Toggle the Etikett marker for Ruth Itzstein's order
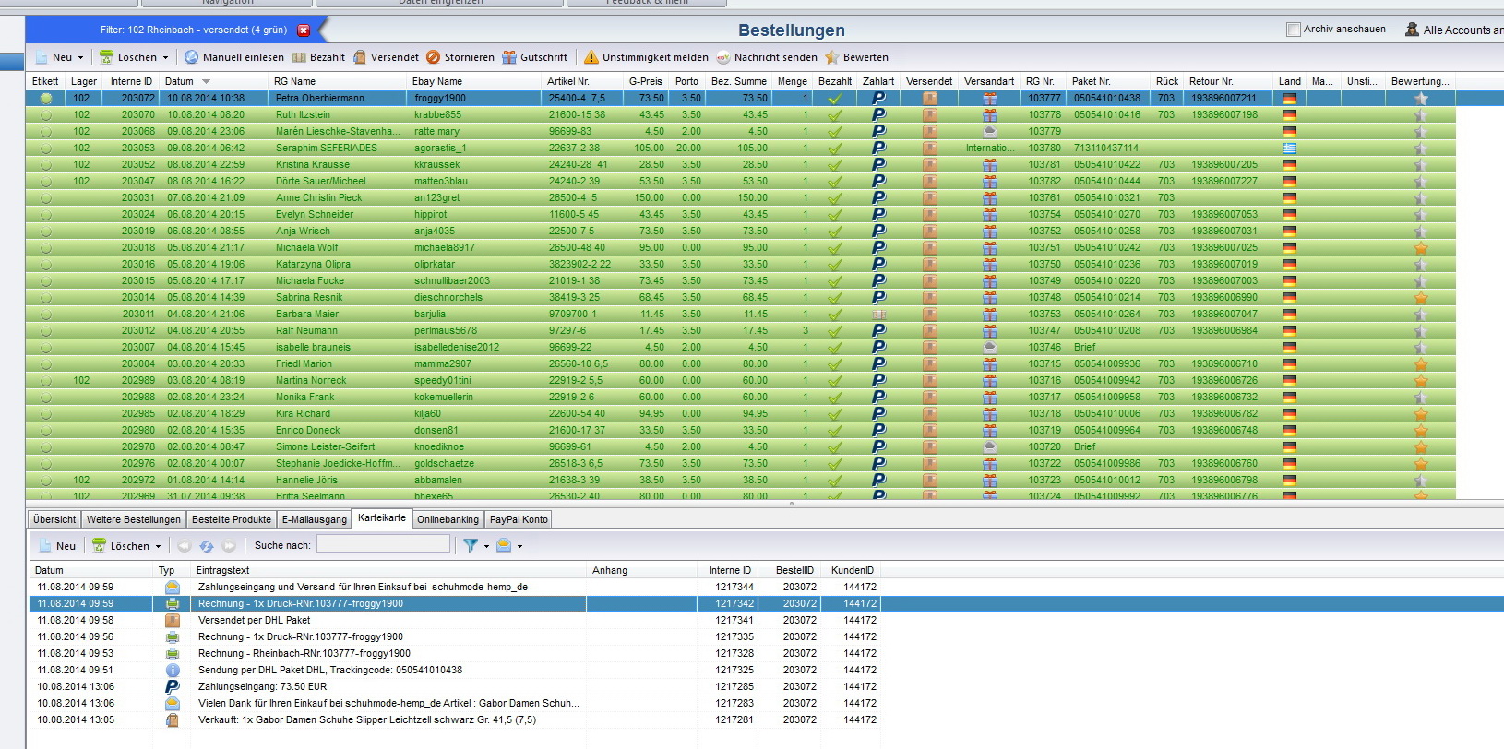1504x749 pixels. click(x=46, y=115)
